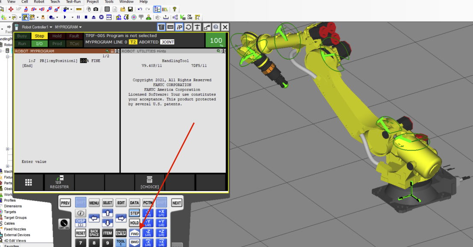Open the View menu

coord(11,2)
